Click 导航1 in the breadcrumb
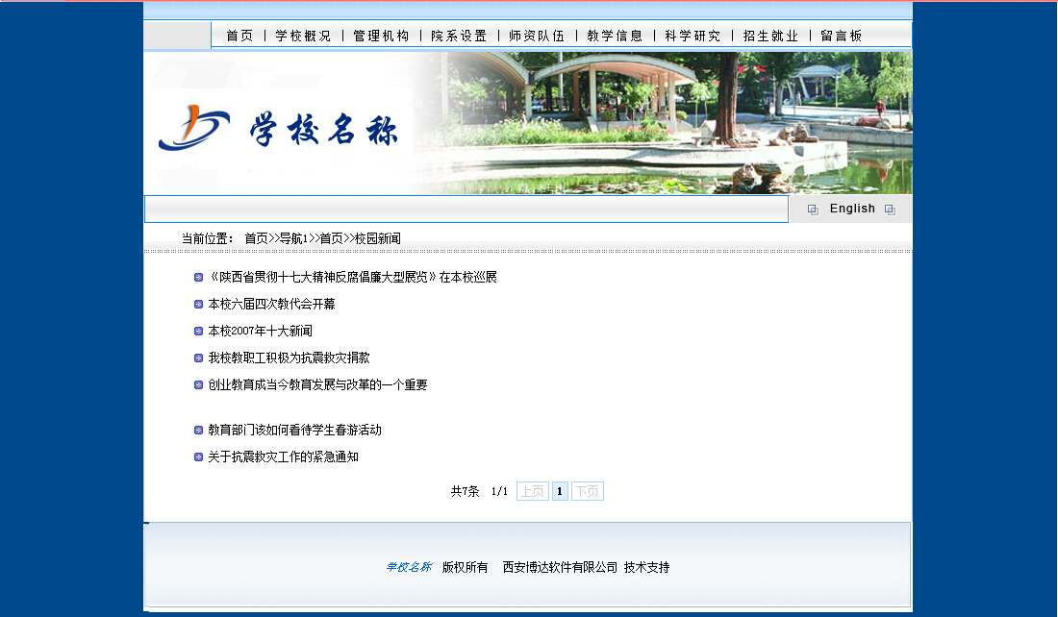Viewport: 1058px width, 617px height. pyautogui.click(x=293, y=238)
